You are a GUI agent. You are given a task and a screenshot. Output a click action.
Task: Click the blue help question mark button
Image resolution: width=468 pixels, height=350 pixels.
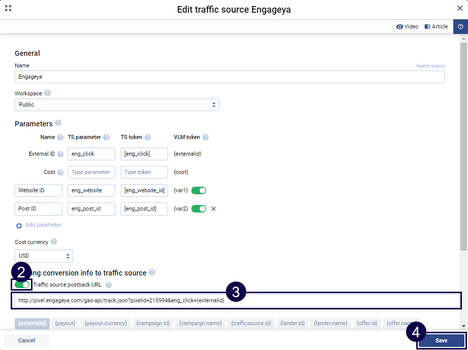460,26
